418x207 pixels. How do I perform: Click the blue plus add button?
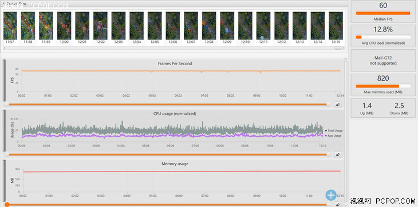tap(331, 196)
